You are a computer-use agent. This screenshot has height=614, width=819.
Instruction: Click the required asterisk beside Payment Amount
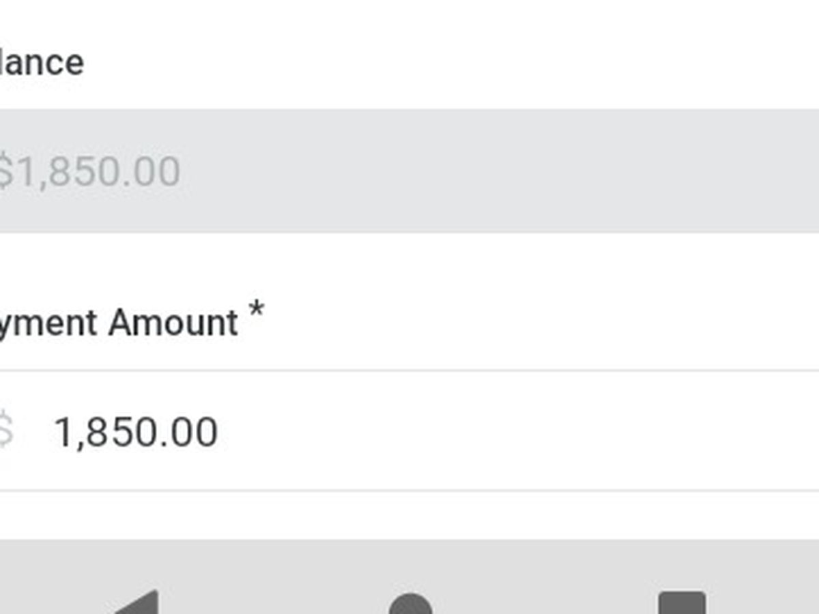click(256, 311)
